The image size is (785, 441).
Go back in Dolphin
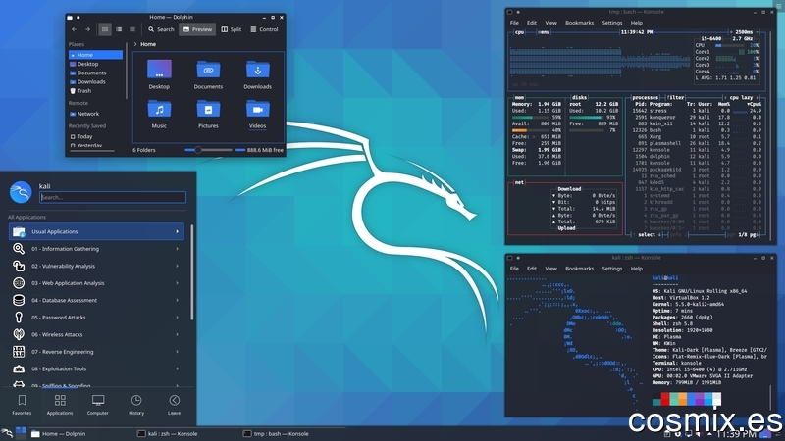(74, 29)
